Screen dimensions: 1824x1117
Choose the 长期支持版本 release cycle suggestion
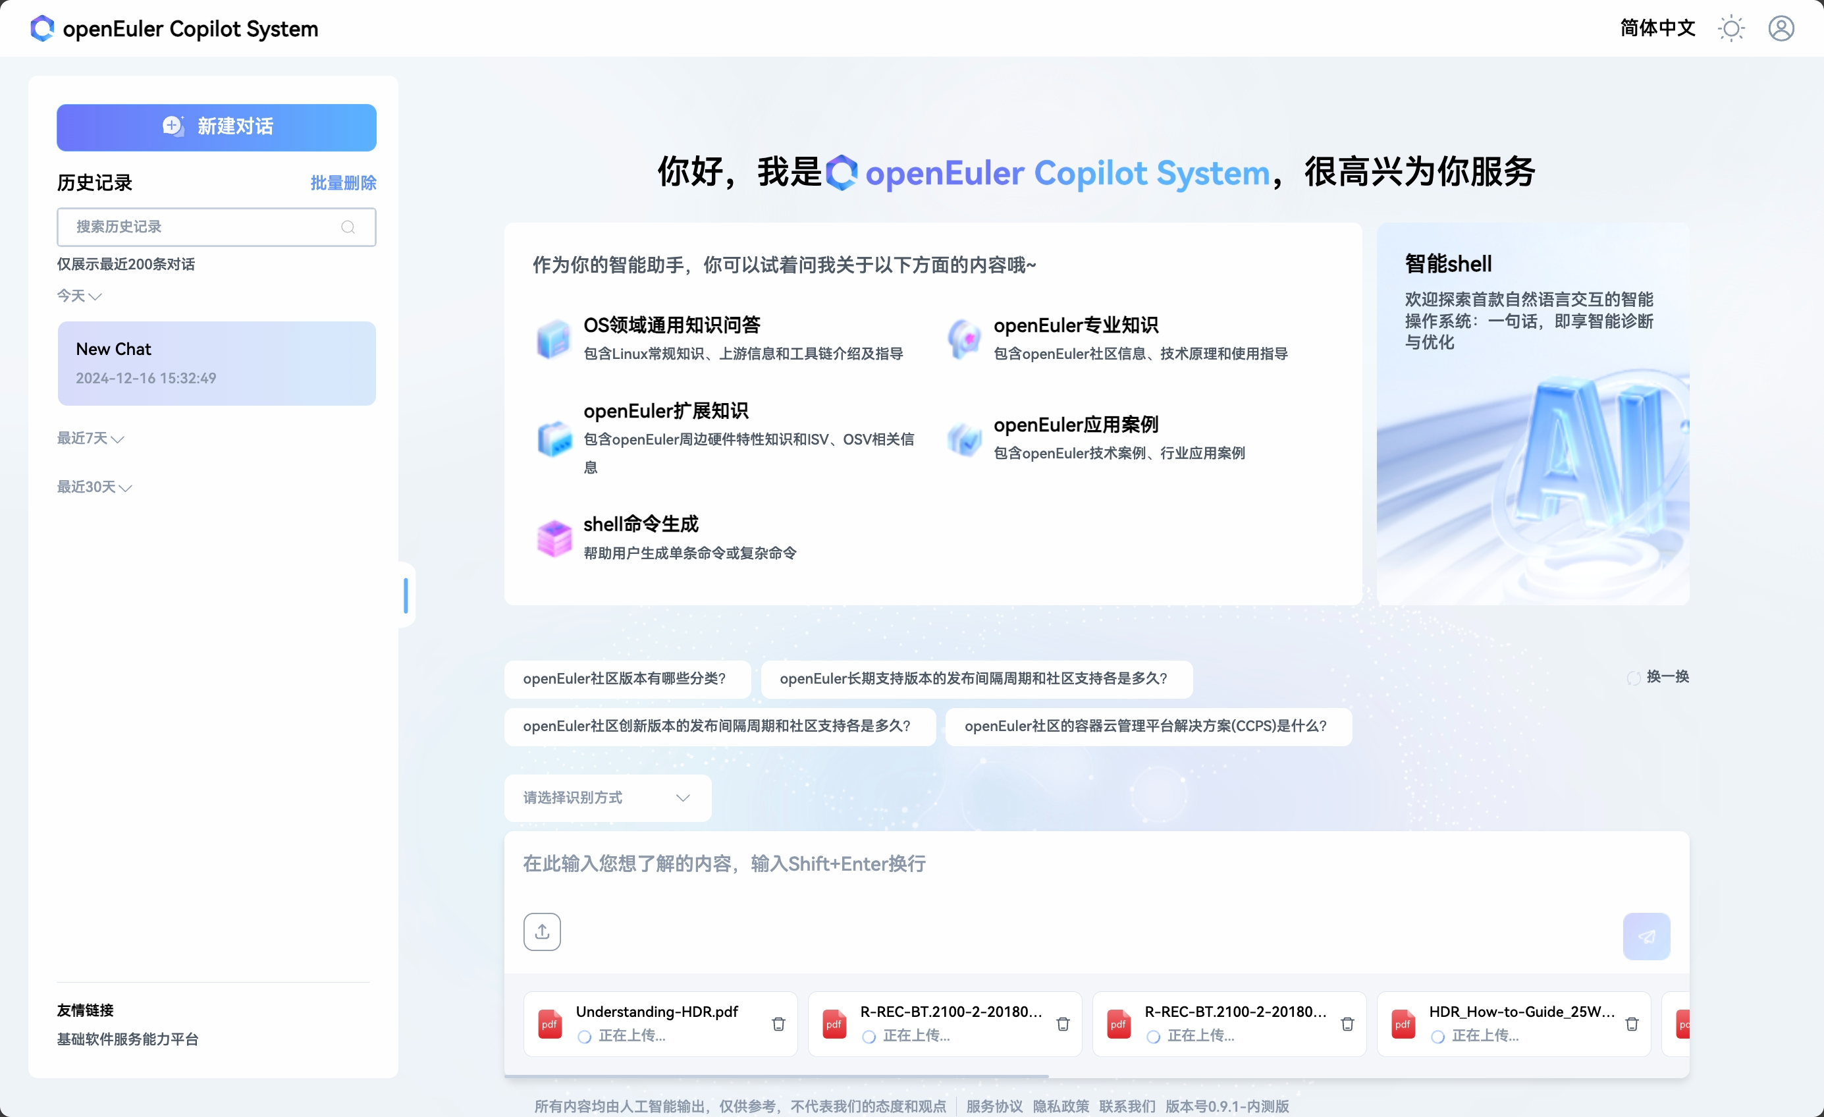pyautogui.click(x=977, y=679)
